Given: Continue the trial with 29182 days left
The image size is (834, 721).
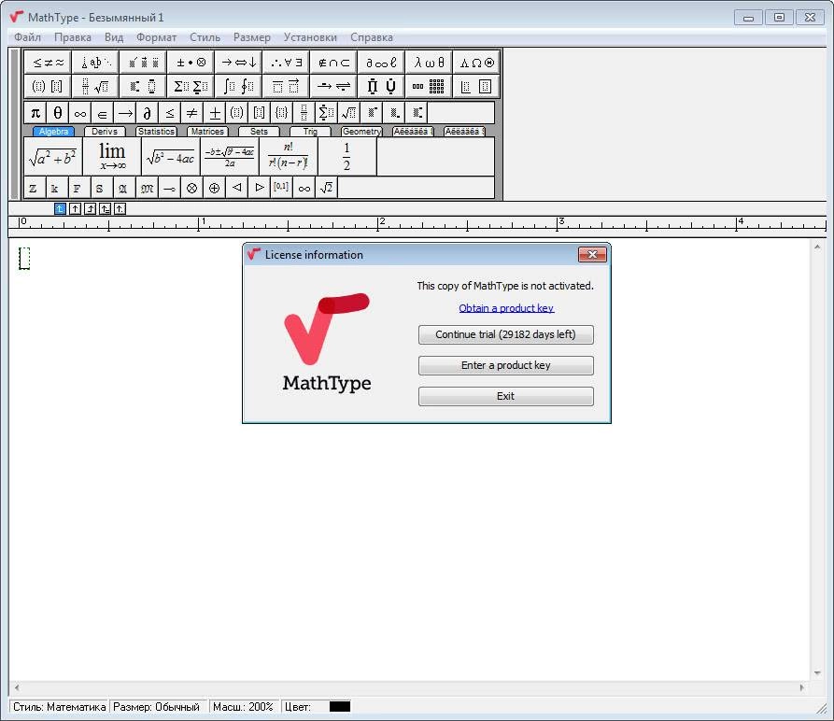Looking at the screenshot, I should tap(506, 334).
